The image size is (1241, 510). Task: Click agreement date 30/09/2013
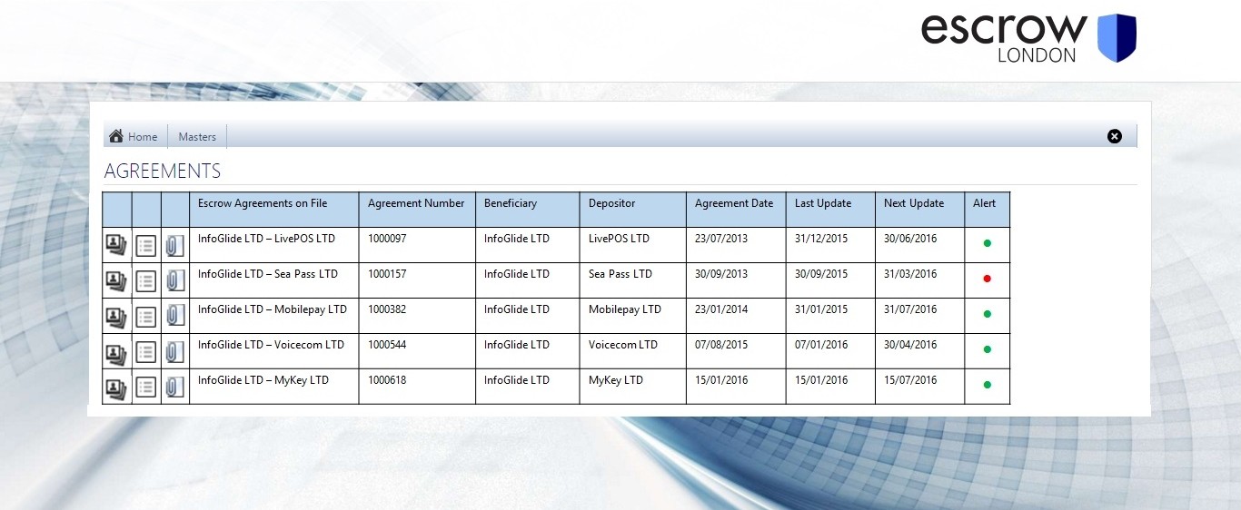[721, 274]
